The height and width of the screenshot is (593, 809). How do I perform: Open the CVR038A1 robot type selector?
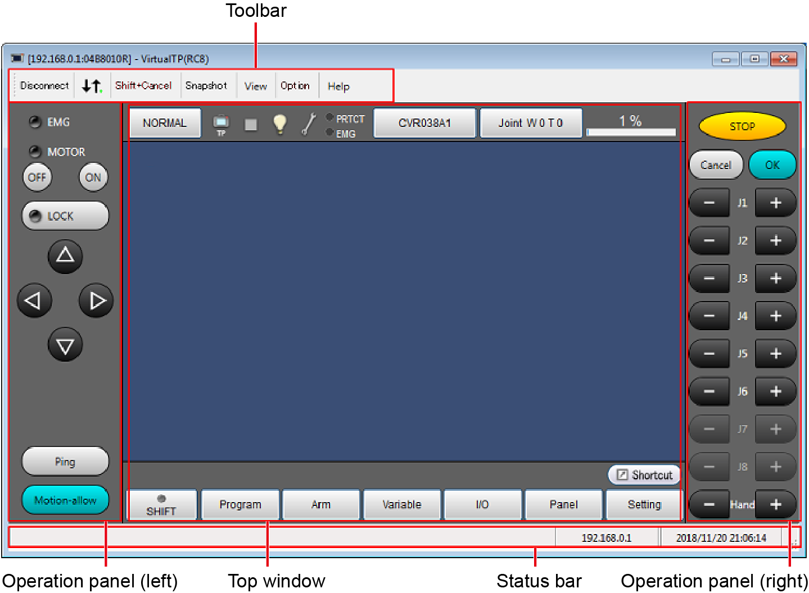click(x=424, y=123)
